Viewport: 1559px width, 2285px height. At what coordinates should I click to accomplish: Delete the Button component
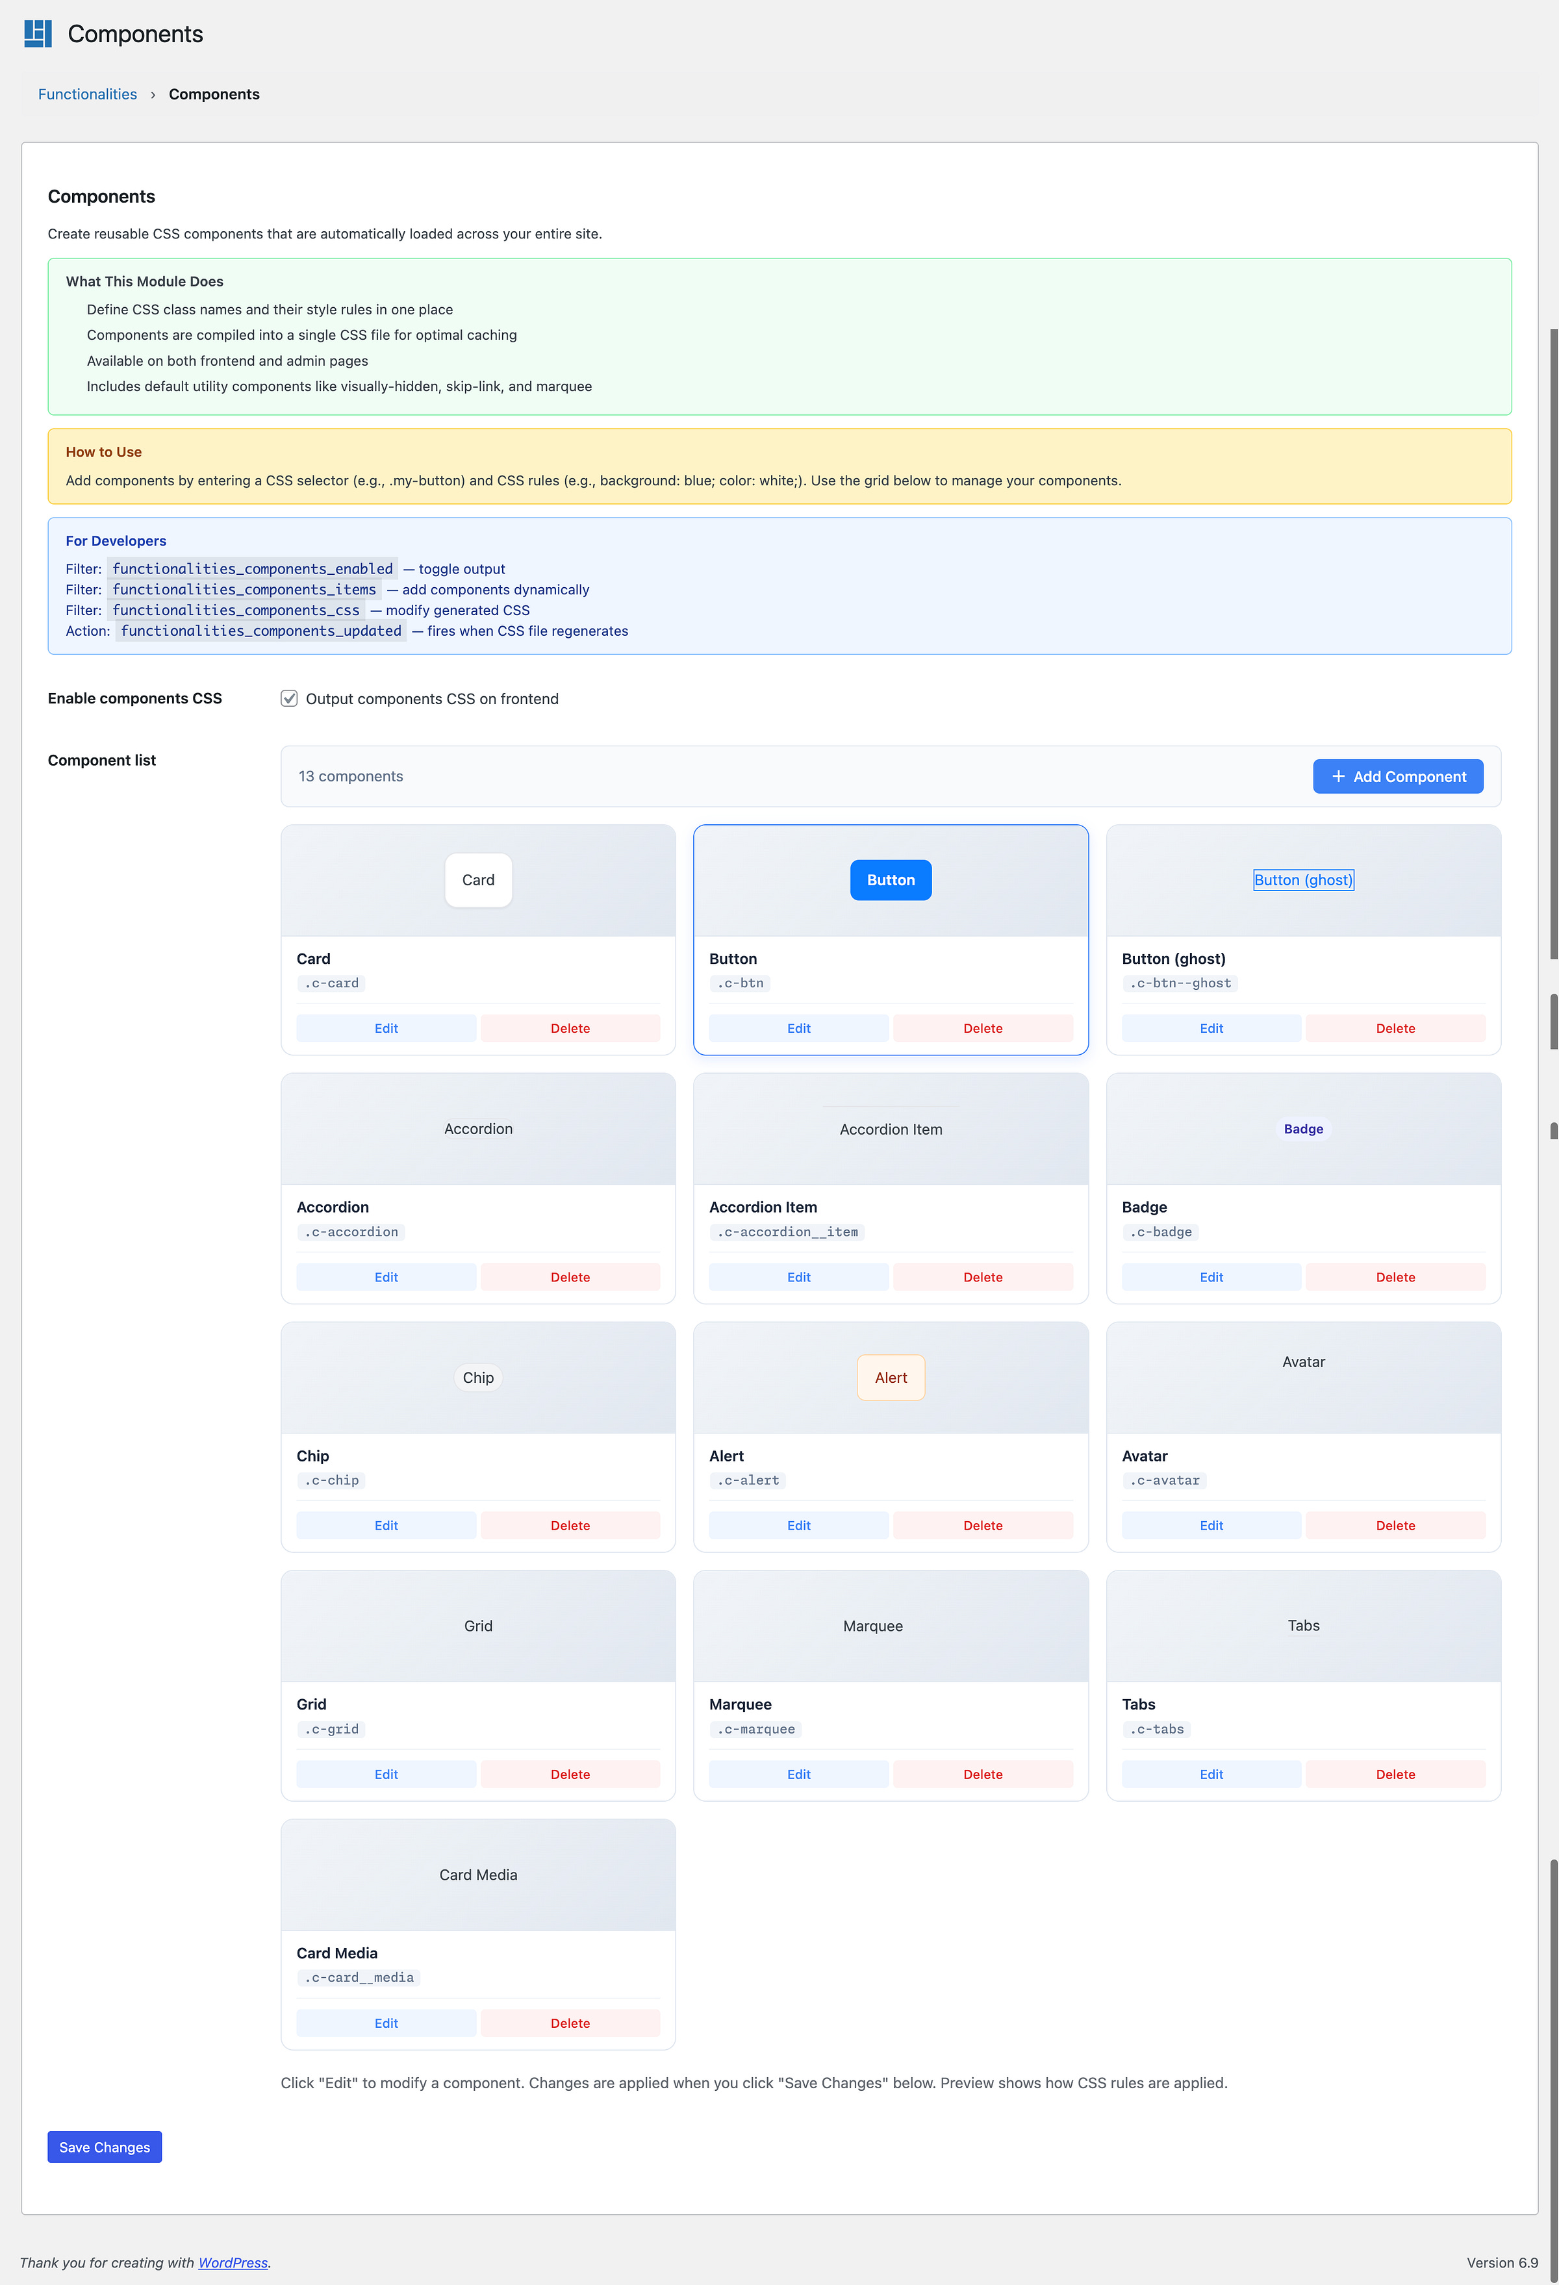(983, 1028)
